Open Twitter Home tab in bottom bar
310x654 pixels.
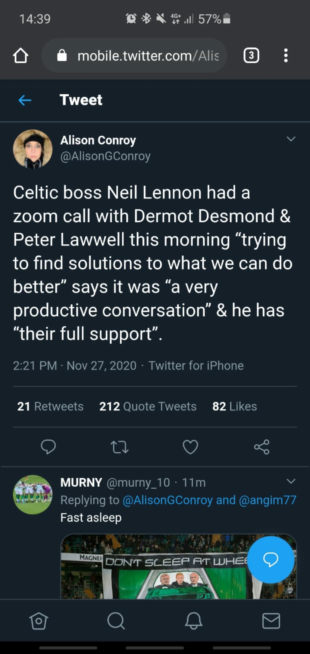pyautogui.click(x=38, y=621)
